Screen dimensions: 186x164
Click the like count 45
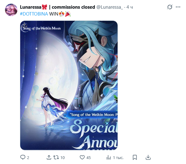click(x=89, y=157)
